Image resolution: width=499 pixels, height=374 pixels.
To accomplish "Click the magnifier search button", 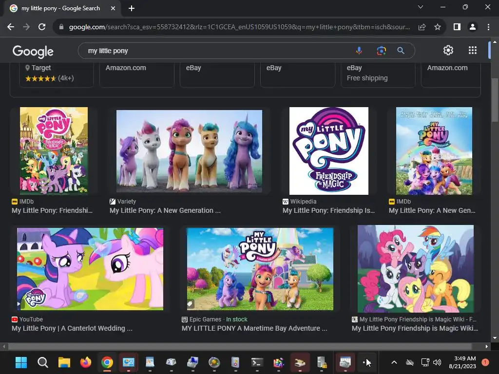I will [x=401, y=51].
